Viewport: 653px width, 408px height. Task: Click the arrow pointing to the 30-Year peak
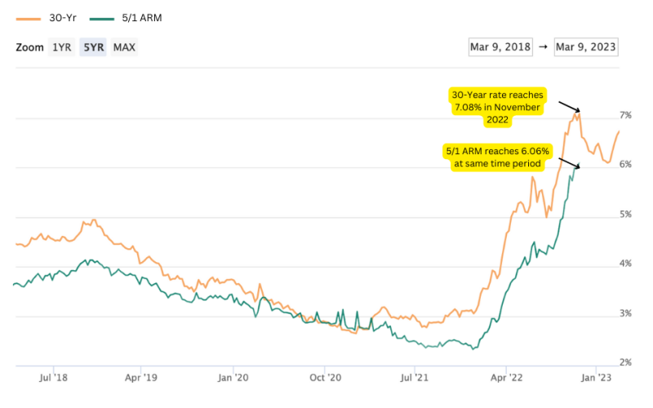(x=569, y=105)
